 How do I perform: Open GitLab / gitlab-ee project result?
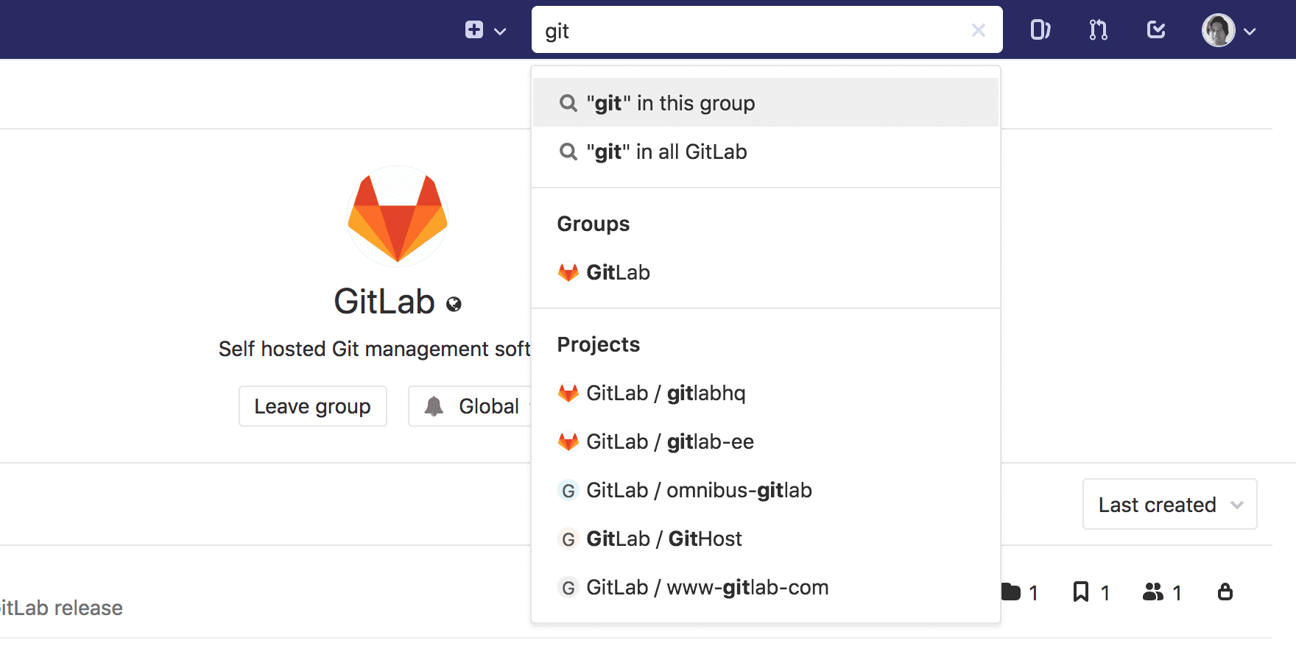point(766,441)
